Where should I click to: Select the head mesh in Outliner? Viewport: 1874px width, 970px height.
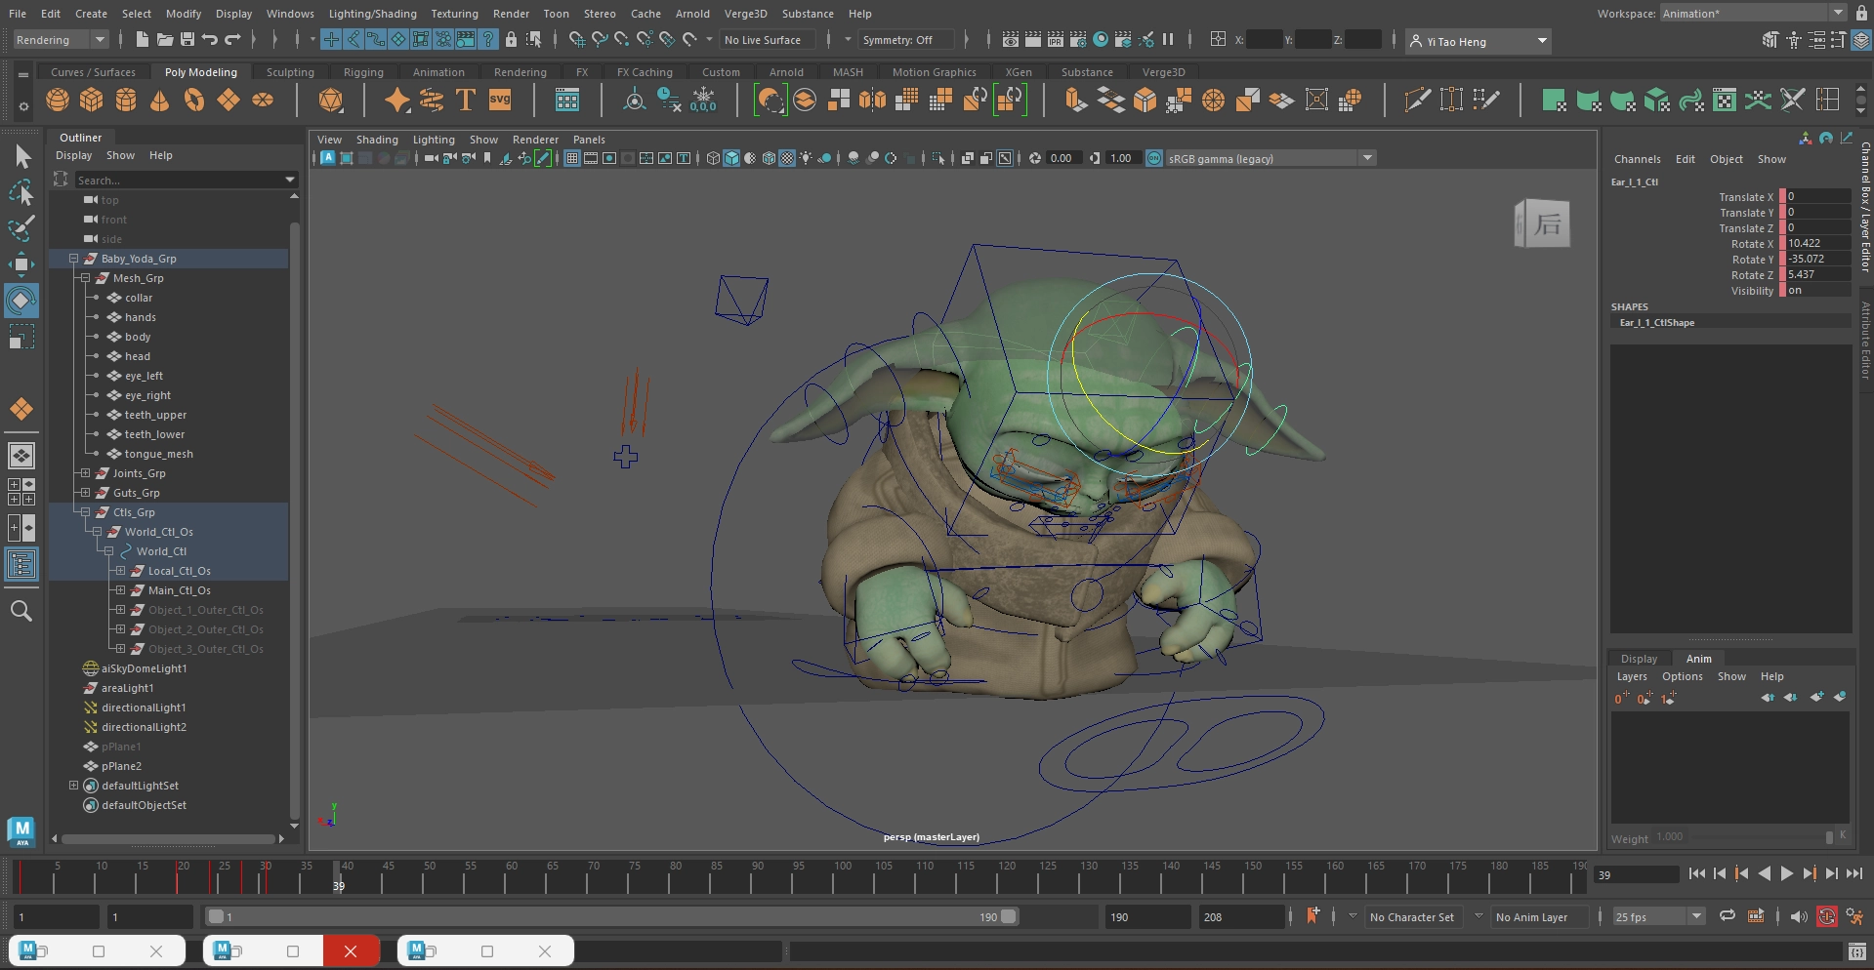pyautogui.click(x=138, y=356)
